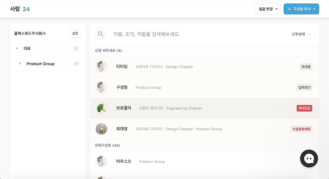Image resolution: width=329 pixels, height=179 pixels.
Task: Click the search magnifier icon
Action: (x=100, y=34)
